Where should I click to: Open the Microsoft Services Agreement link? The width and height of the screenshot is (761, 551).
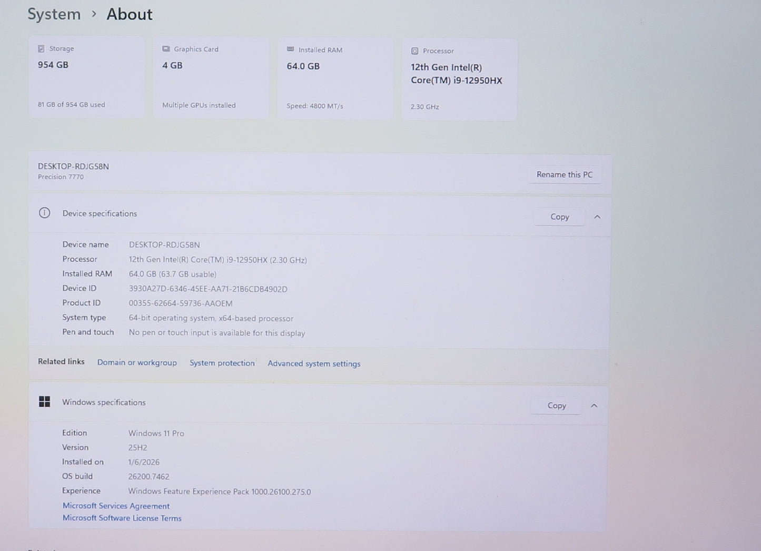pos(116,506)
